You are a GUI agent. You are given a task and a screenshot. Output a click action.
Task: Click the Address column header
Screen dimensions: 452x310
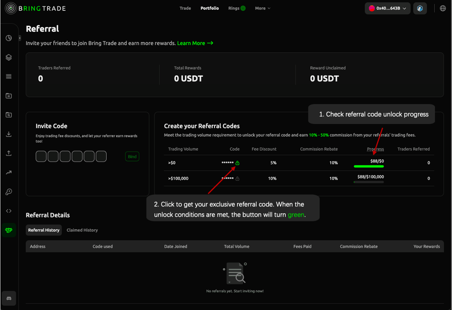[x=38, y=247]
